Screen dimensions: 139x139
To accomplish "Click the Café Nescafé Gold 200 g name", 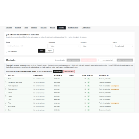I will (x=15, y=82).
